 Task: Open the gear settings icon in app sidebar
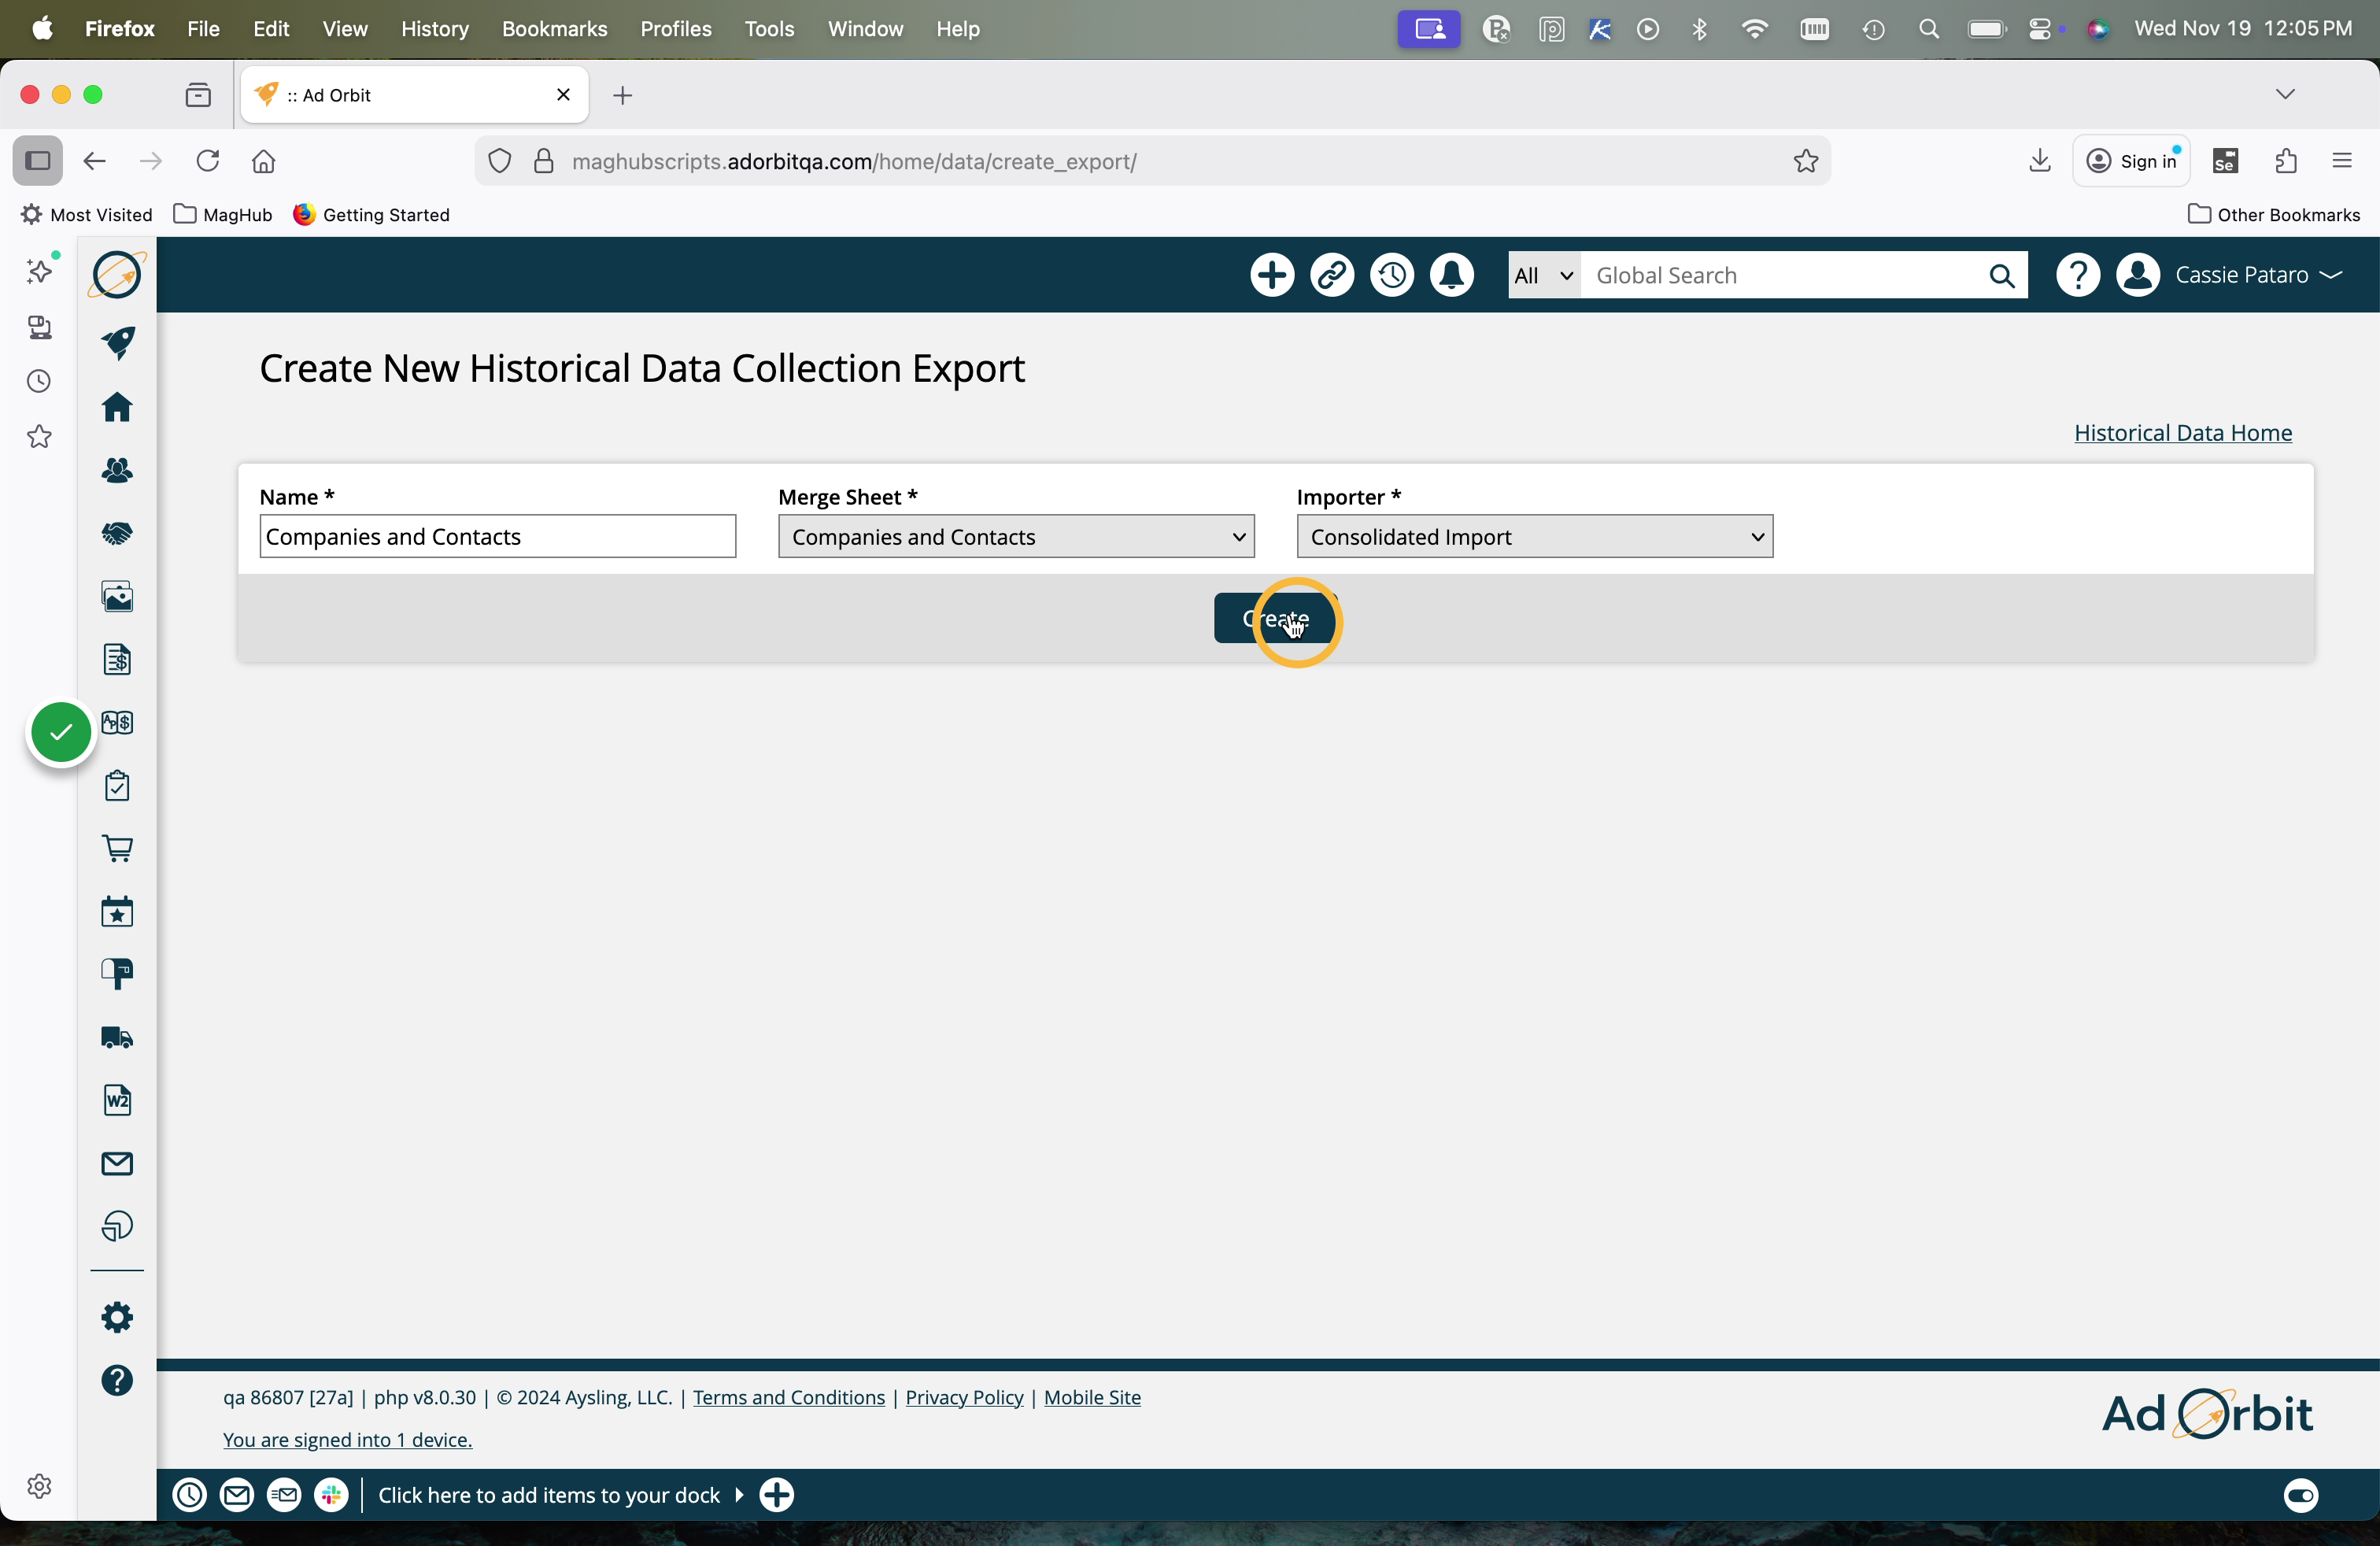[x=117, y=1317]
